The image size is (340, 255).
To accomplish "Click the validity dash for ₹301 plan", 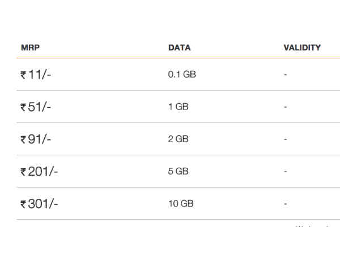I will (286, 204).
